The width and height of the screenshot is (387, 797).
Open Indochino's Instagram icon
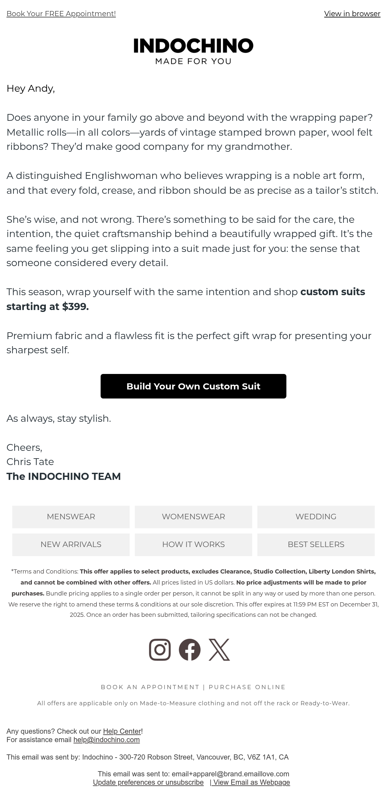tap(160, 649)
